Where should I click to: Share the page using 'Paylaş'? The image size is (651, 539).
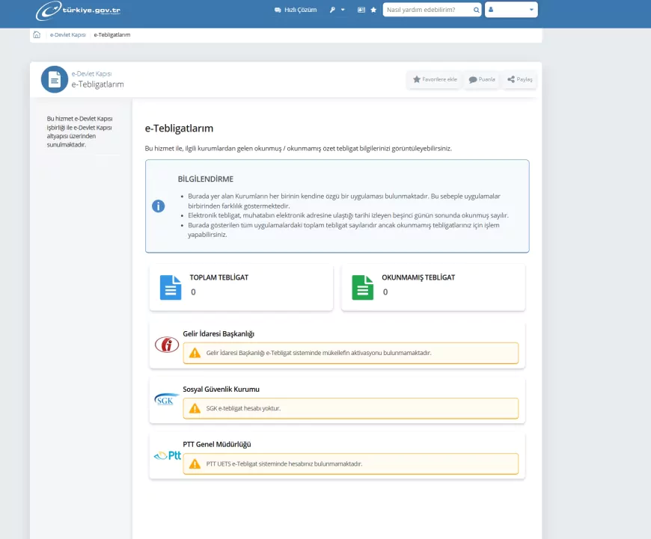click(x=519, y=79)
